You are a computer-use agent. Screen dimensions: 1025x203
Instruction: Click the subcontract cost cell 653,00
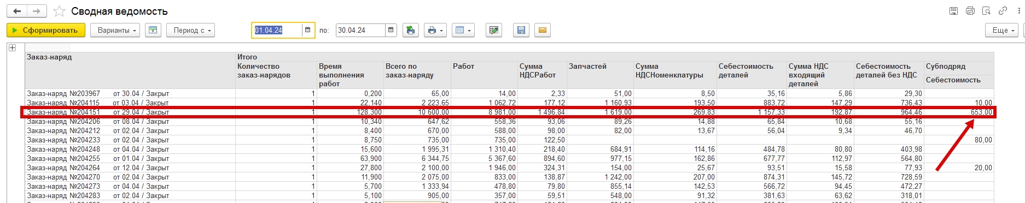click(959, 112)
